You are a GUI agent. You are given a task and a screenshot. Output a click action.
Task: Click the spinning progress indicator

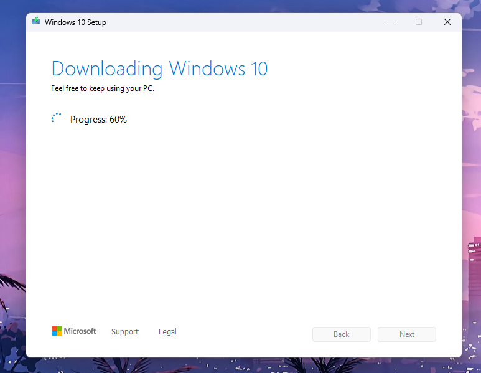click(57, 118)
